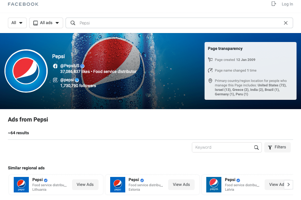Open the Filters button
The height and width of the screenshot is (200, 301).
[277, 147]
